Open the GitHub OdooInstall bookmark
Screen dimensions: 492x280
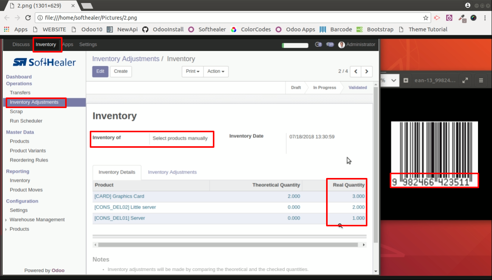point(163,29)
